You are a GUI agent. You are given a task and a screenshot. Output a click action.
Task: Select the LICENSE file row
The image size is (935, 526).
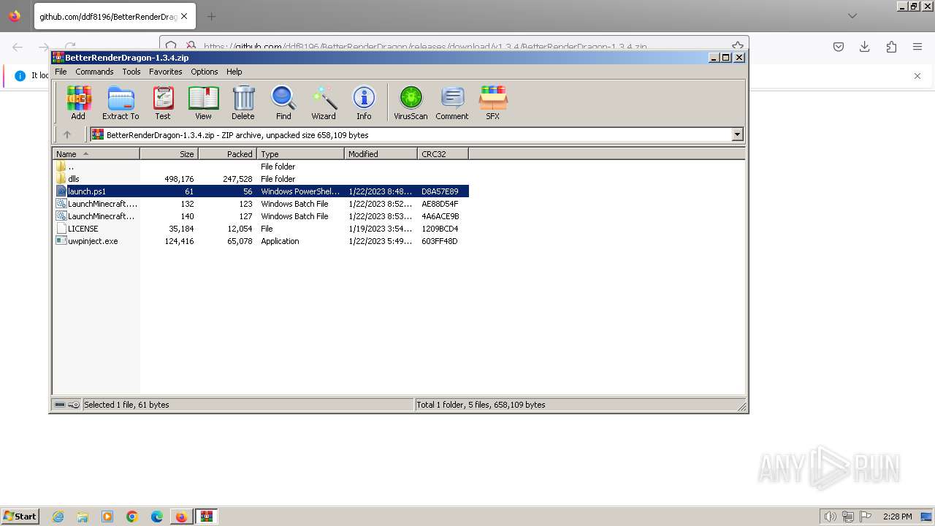[x=261, y=229]
